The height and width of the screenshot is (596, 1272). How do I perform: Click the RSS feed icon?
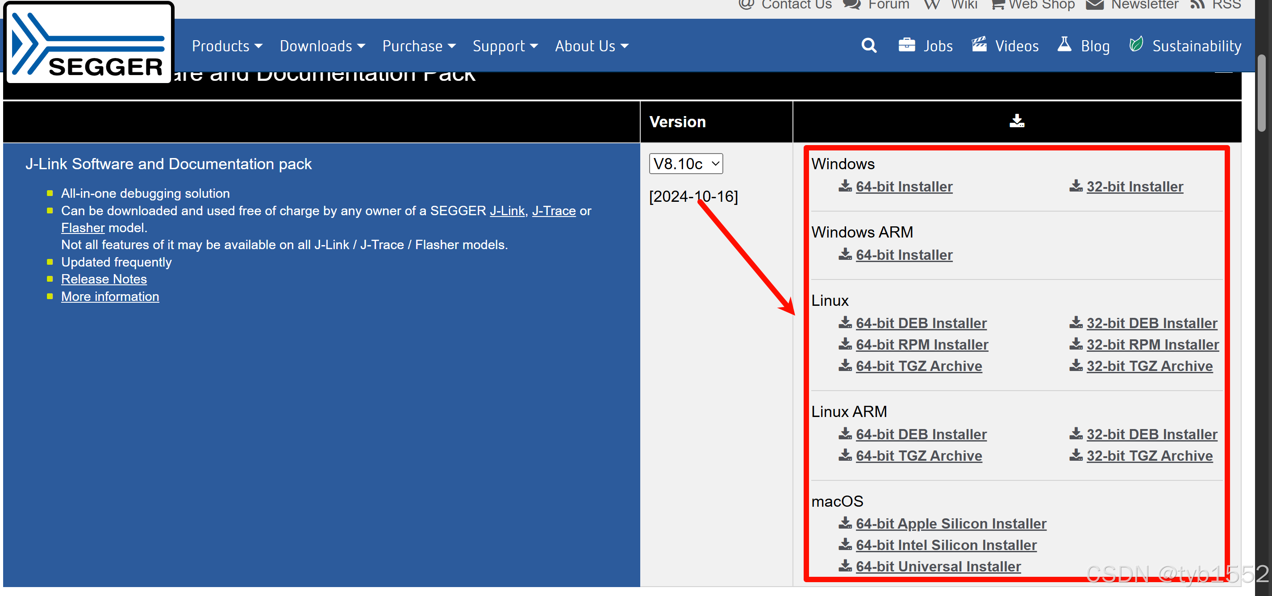[x=1197, y=5]
